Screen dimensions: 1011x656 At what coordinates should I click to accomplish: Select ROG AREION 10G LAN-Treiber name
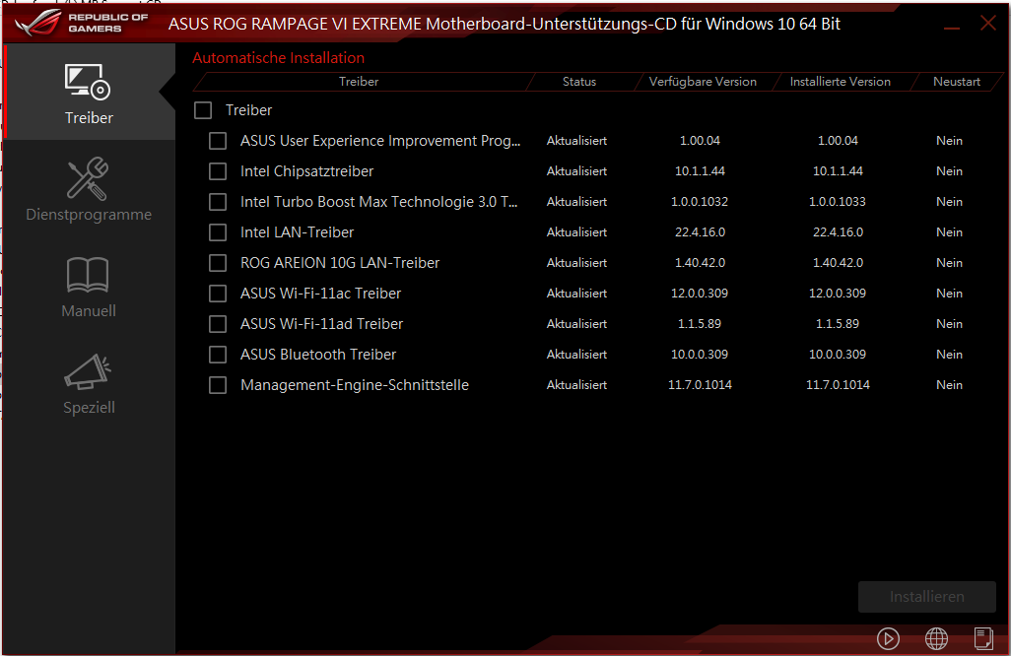click(x=340, y=263)
